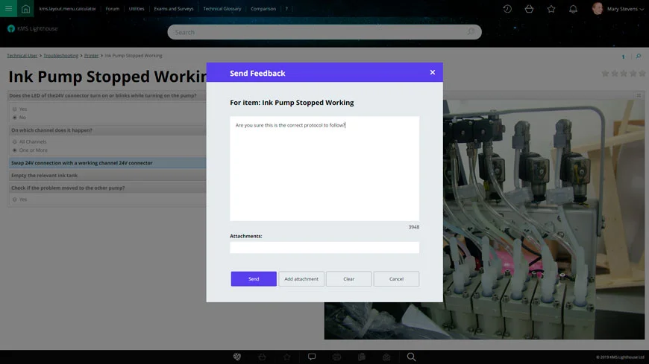Select Yes for the LED question
The width and height of the screenshot is (649, 364).
(14, 109)
